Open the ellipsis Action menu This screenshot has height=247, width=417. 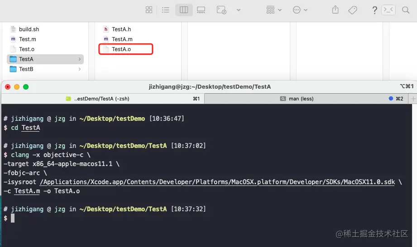(297, 10)
